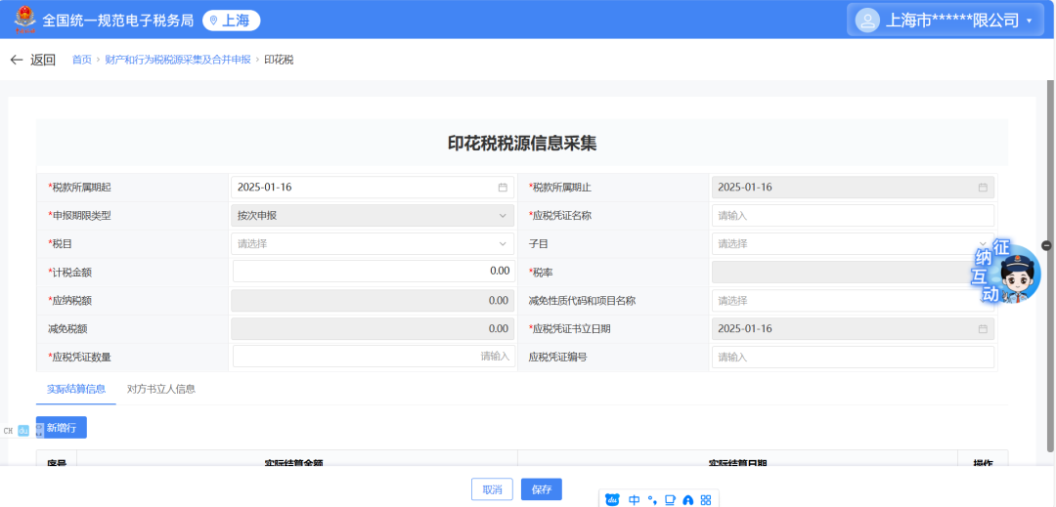Click the back arrow icon next to 返回
Viewport: 1056px width, 507px height.
[x=16, y=60]
